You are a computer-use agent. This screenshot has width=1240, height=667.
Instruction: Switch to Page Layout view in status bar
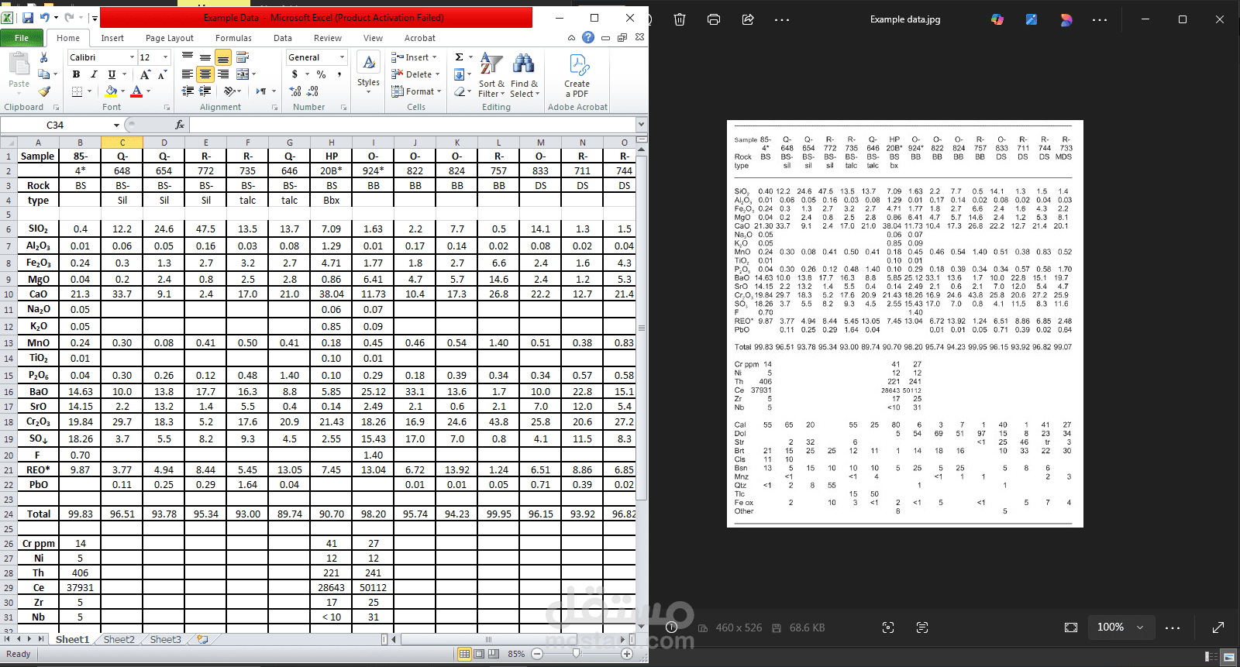coord(479,654)
